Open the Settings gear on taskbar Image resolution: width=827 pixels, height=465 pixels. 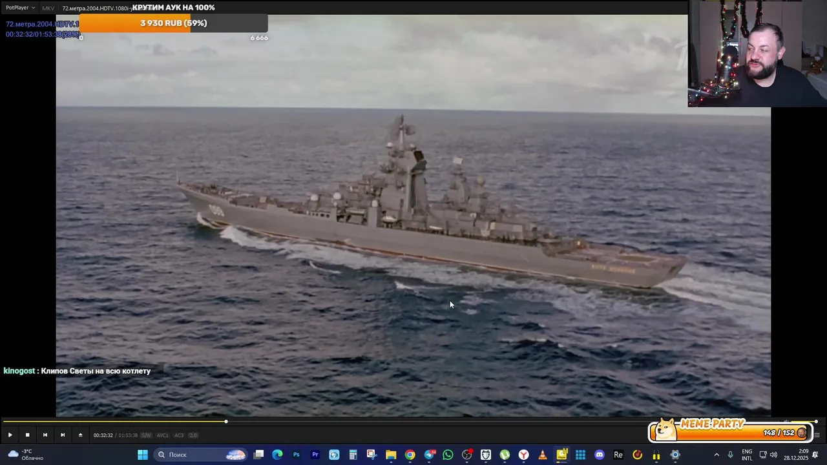(675, 455)
